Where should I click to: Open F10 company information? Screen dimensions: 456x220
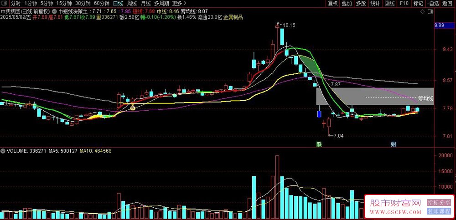coord(404,4)
